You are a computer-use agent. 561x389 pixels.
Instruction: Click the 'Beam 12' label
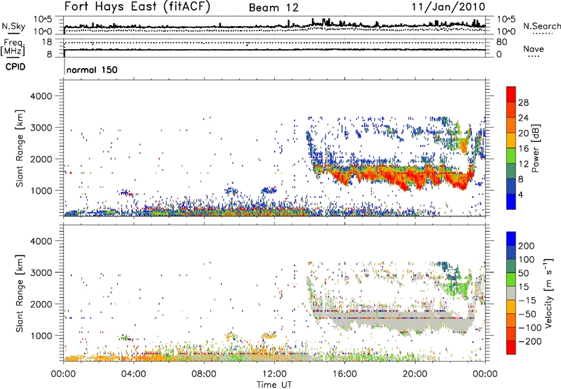[273, 8]
